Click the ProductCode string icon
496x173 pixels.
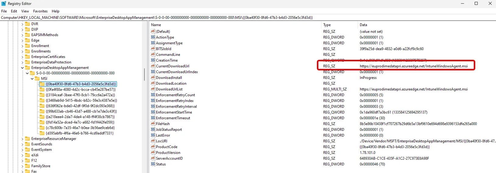153,147
